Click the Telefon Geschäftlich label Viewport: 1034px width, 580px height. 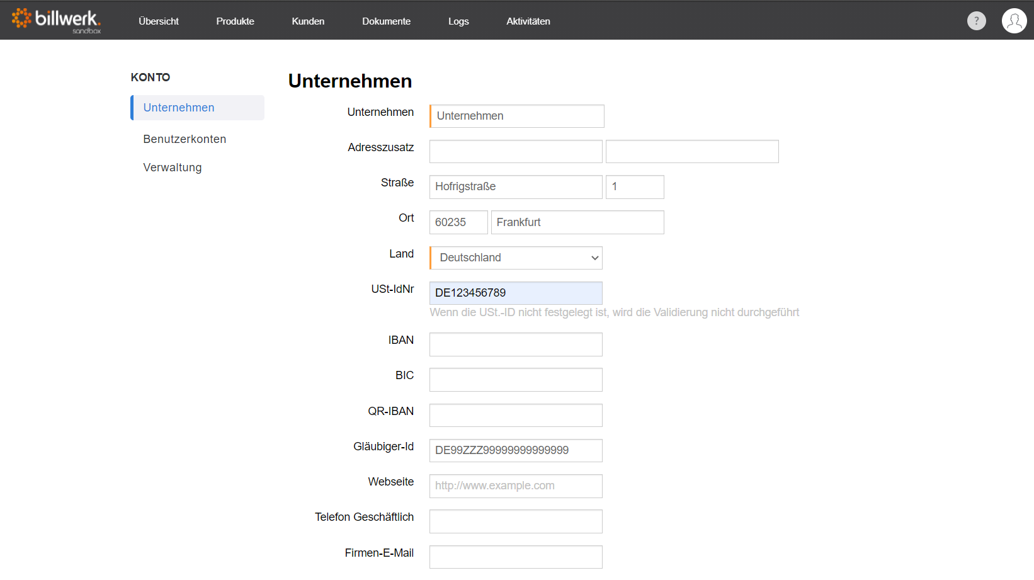click(x=365, y=517)
